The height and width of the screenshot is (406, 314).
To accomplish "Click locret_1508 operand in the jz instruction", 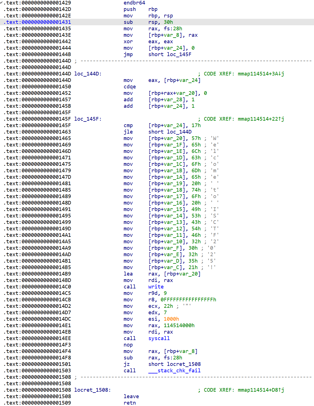I will (184, 364).
